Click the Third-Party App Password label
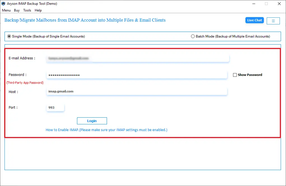The height and width of the screenshot is (186, 286). click(x=25, y=82)
